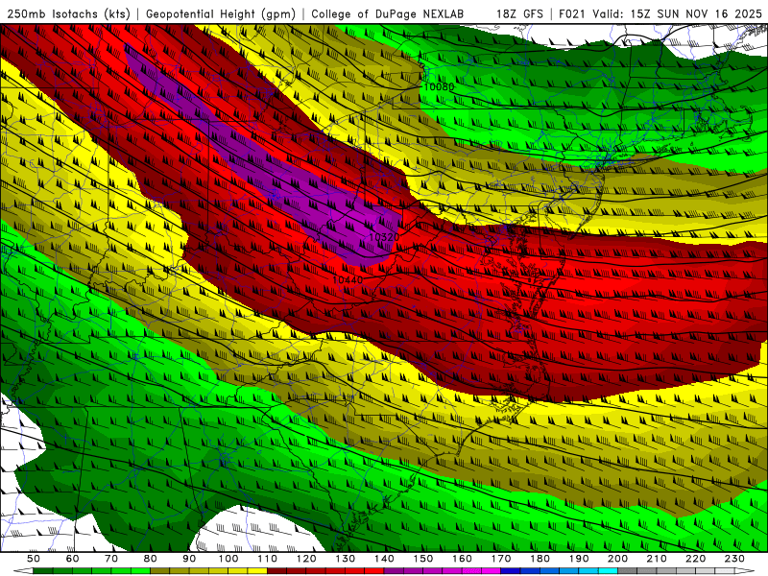
Task: Click the 10440 height contour label
Action: click(348, 279)
